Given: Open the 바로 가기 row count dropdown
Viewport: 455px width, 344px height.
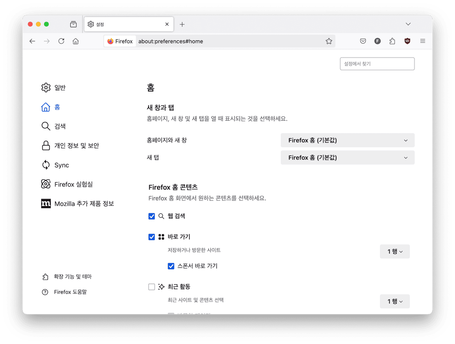Looking at the screenshot, I should click(x=395, y=251).
